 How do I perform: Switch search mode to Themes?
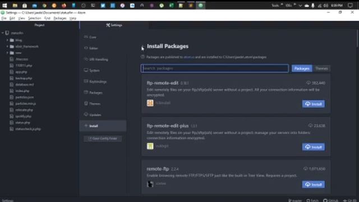pyautogui.click(x=321, y=68)
